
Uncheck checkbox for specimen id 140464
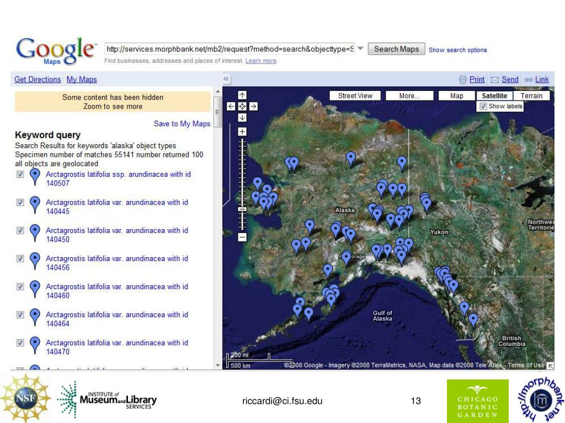(x=20, y=314)
